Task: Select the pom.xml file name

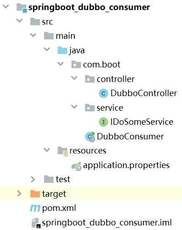Action: coord(59,208)
